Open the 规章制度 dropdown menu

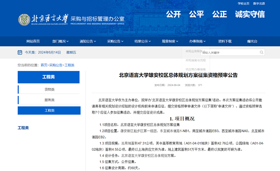pyautogui.click(x=170, y=41)
